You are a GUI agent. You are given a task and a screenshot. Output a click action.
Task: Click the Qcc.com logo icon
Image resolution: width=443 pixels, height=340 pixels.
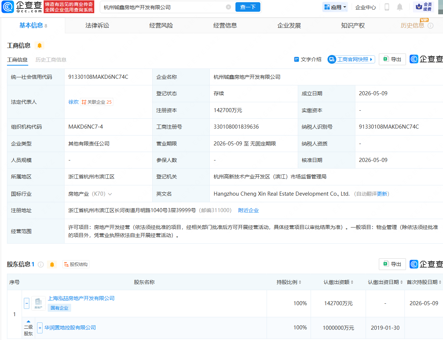click(x=8, y=7)
